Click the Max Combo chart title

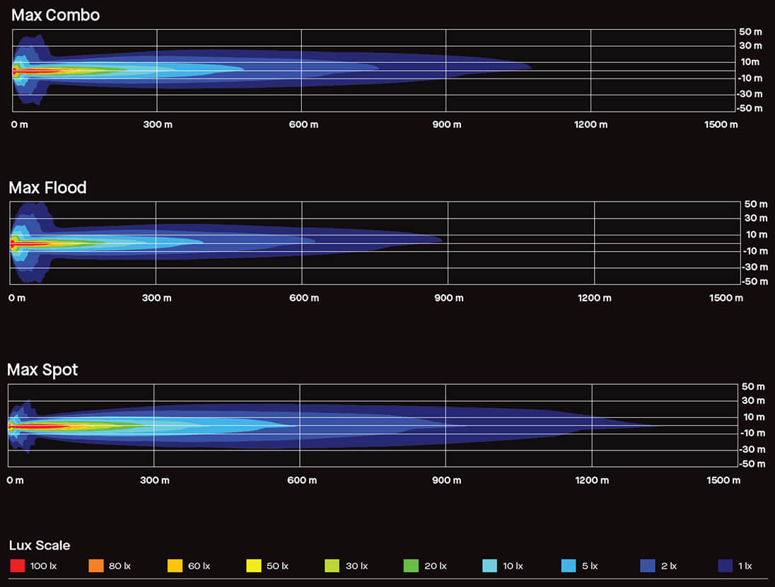55,15
